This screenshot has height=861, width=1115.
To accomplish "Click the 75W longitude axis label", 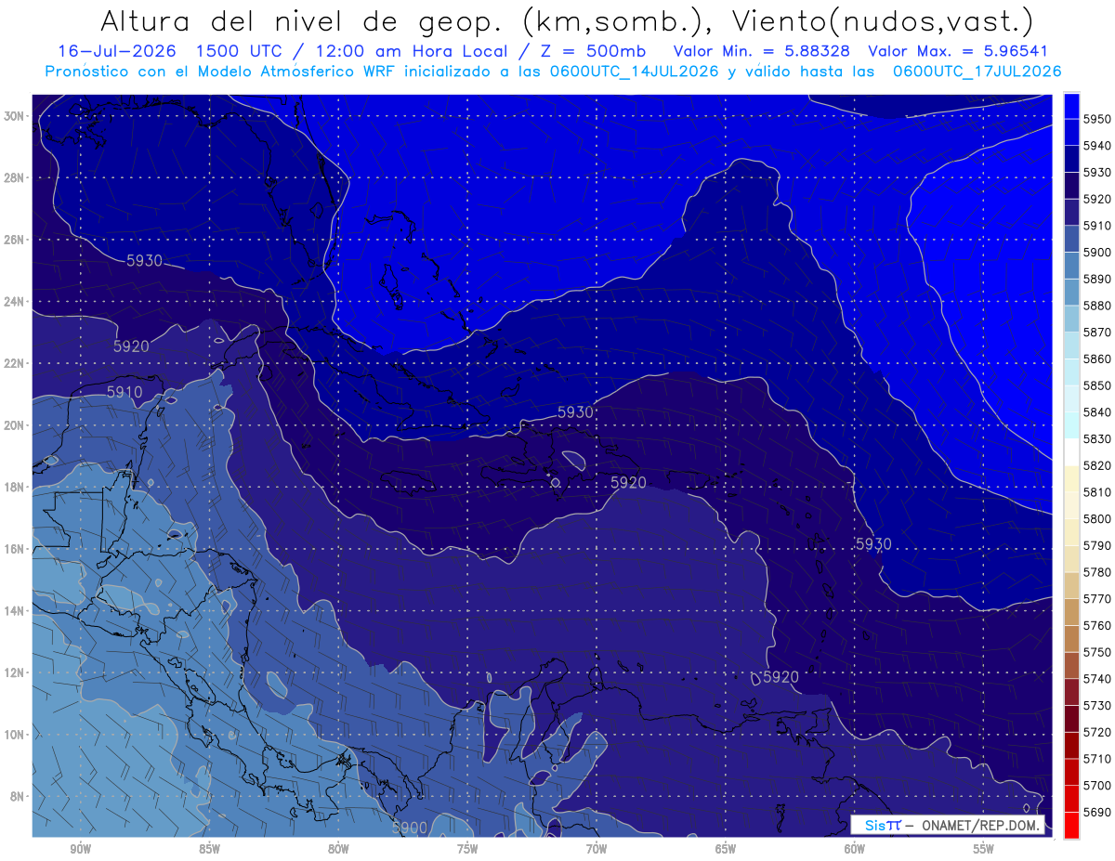I will click(x=467, y=849).
